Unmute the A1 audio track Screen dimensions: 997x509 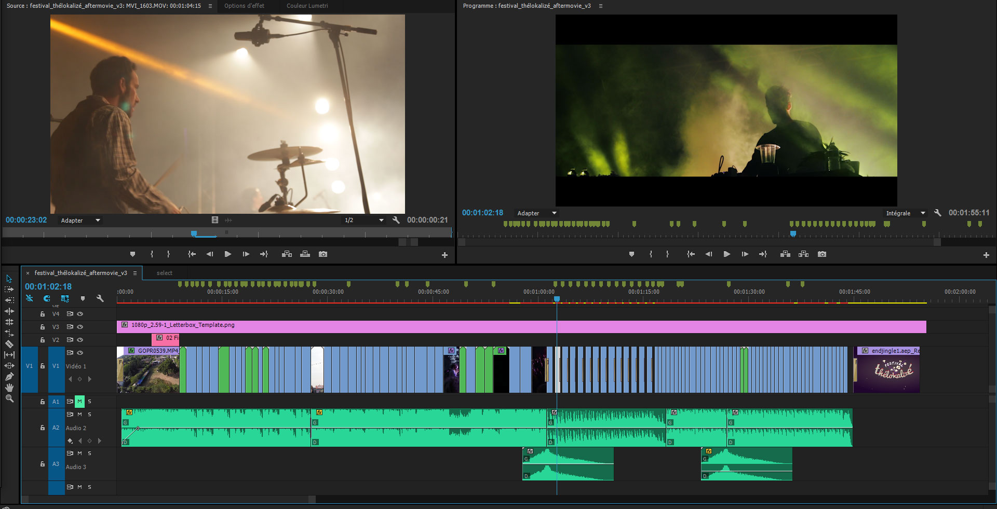(x=79, y=402)
